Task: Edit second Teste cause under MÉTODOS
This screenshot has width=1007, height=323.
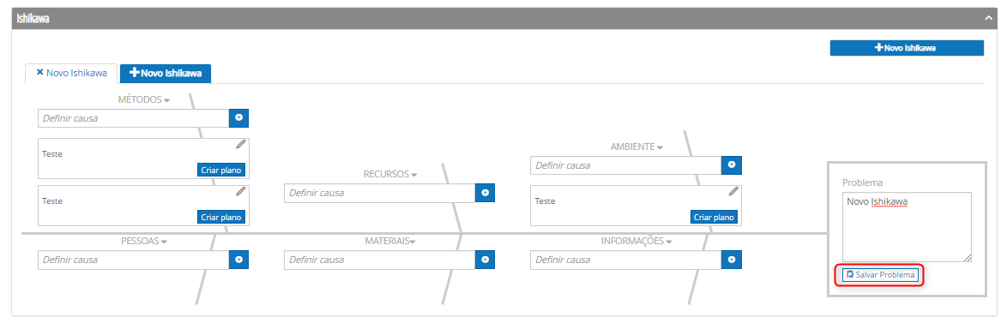Action: 241,191
